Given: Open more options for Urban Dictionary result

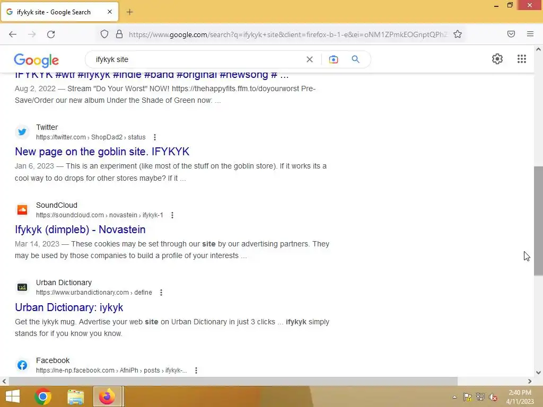Looking at the screenshot, I should pos(161,293).
